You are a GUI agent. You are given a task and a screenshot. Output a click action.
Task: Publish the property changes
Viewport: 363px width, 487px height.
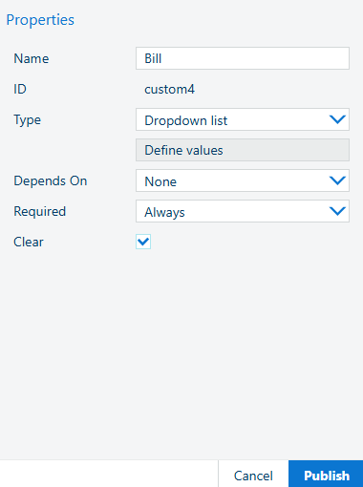point(326,474)
